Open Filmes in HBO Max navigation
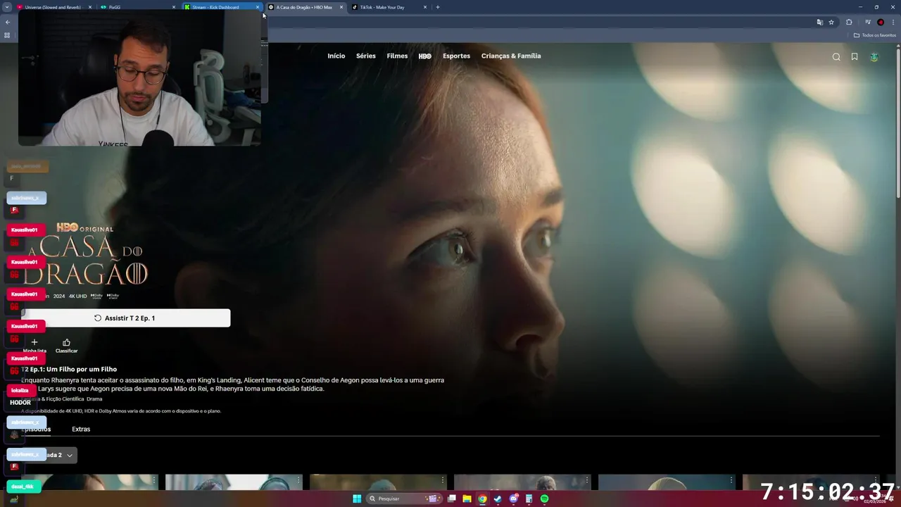Screen dimensions: 901x507 397,56
